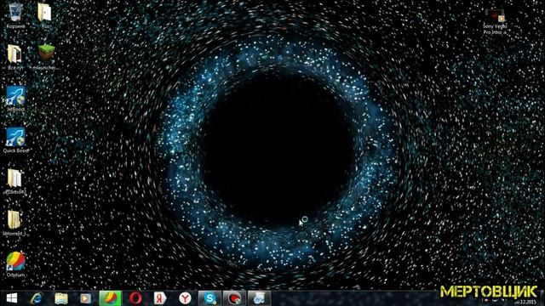Open the Все-тут folder on desktop

point(15,57)
